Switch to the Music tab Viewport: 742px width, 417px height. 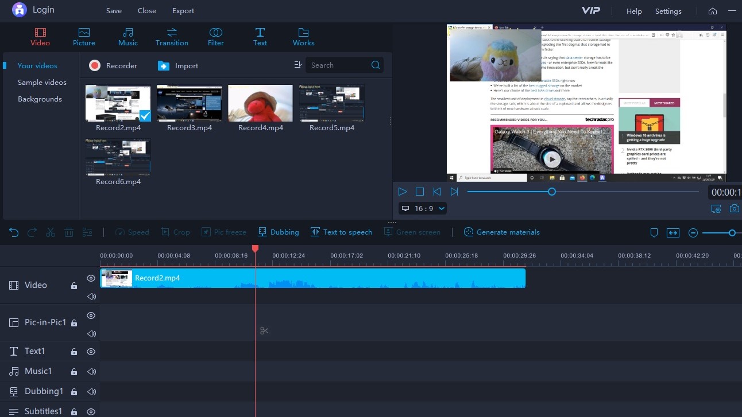pyautogui.click(x=128, y=37)
